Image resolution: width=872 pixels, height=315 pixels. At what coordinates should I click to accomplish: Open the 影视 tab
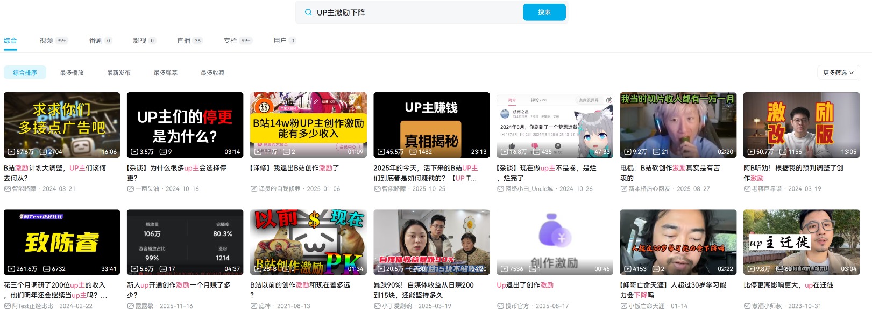pos(144,41)
